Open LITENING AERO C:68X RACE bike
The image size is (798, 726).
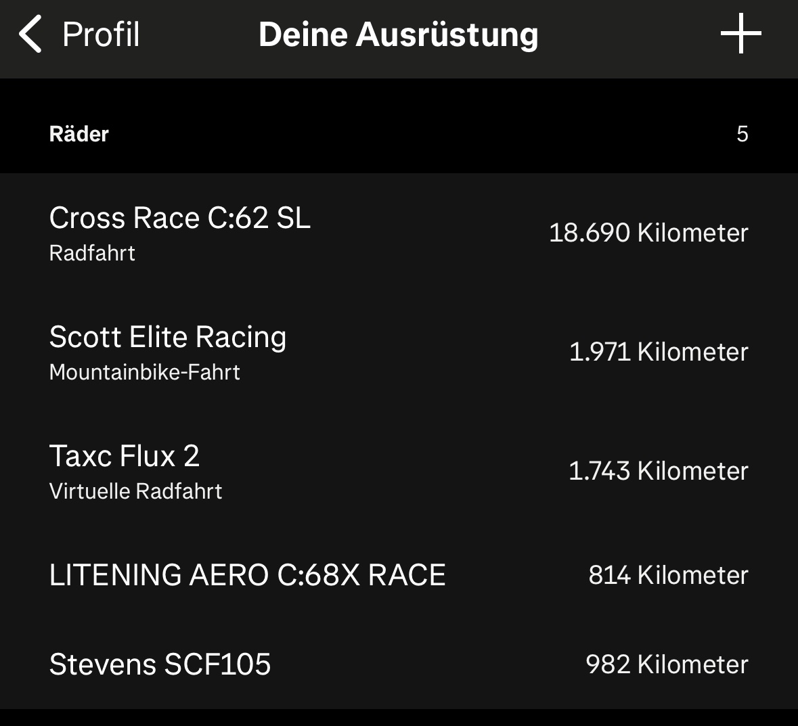point(247,575)
